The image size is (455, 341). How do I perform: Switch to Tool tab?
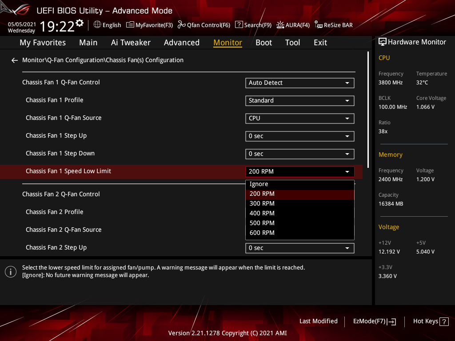pyautogui.click(x=292, y=43)
